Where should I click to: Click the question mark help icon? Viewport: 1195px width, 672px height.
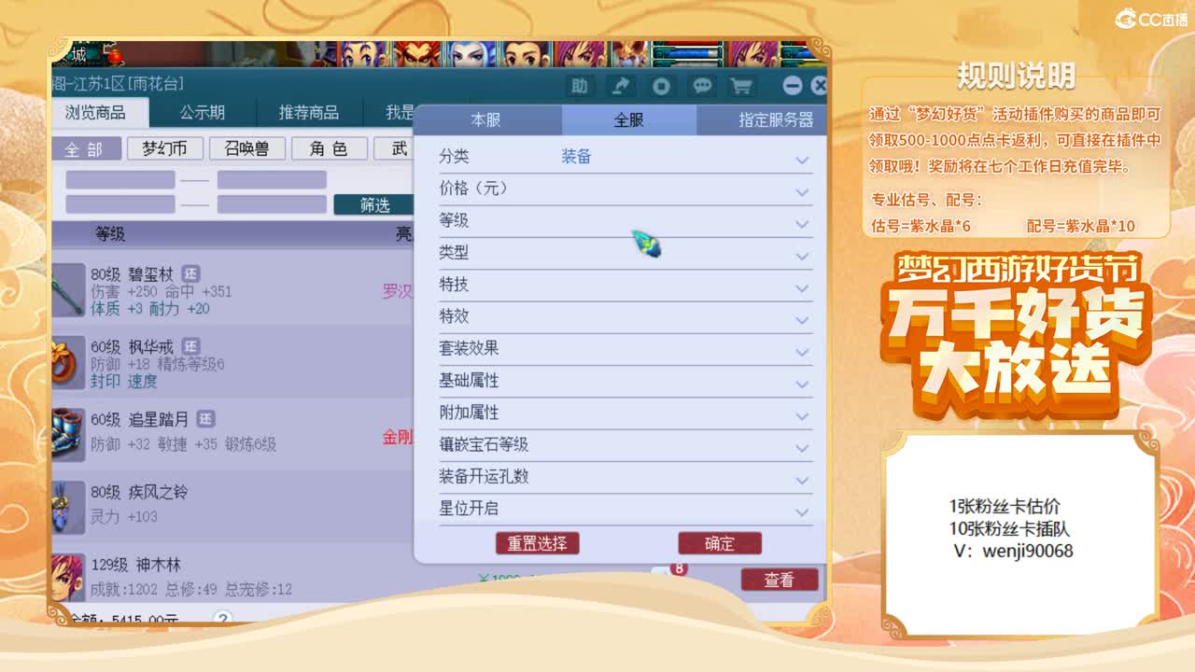tap(222, 619)
